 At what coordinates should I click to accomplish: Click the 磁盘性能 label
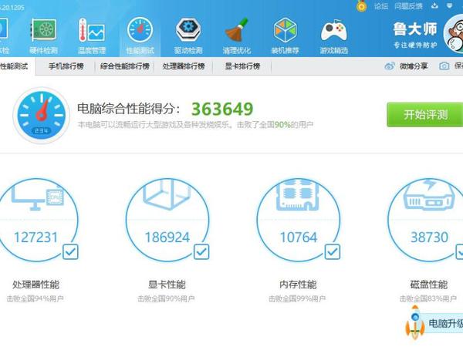pos(429,285)
